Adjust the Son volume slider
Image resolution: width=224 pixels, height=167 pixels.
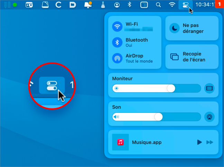tap(157, 117)
